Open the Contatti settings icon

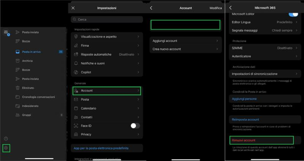click(76, 117)
